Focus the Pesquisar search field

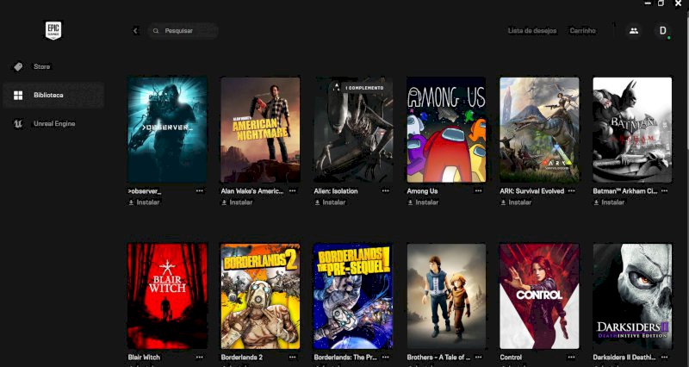[x=183, y=31]
